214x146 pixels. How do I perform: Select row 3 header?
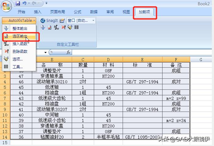(5, 76)
